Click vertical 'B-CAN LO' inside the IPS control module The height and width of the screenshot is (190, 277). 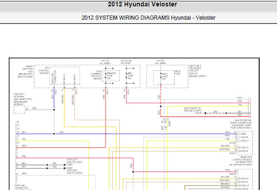point(64,79)
